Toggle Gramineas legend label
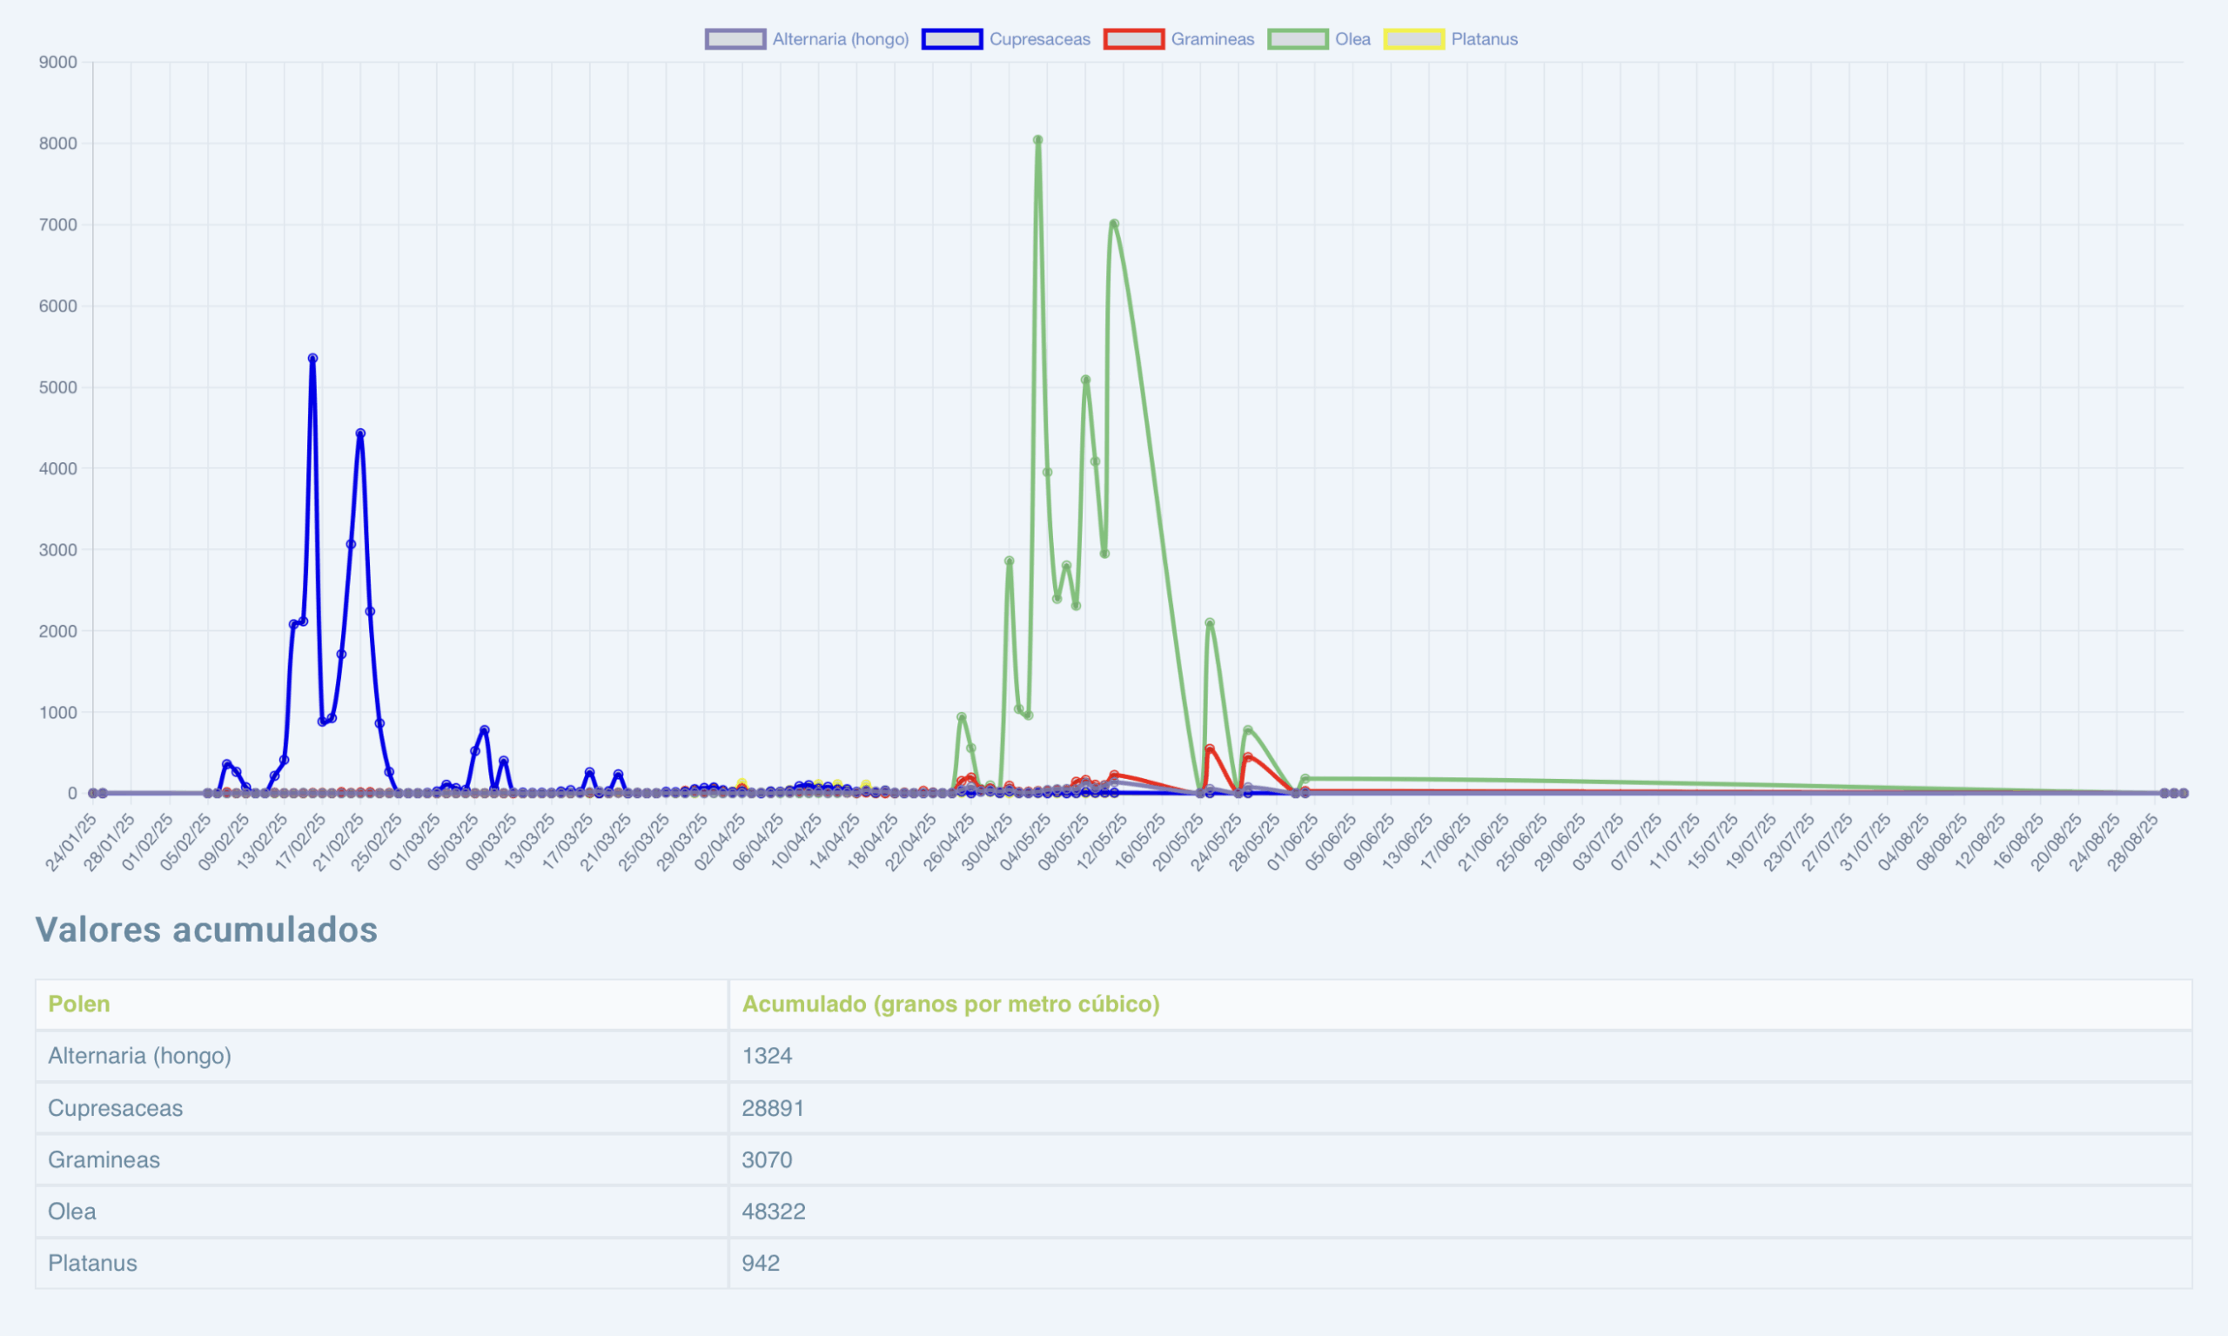 tap(1211, 38)
